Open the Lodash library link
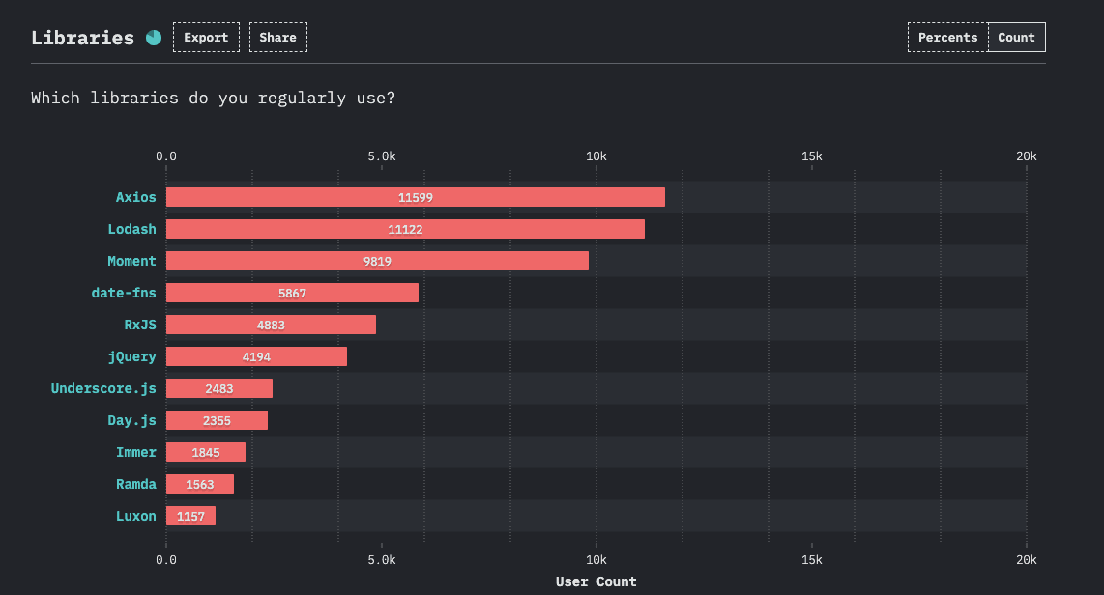Image resolution: width=1104 pixels, height=595 pixels. (x=131, y=229)
